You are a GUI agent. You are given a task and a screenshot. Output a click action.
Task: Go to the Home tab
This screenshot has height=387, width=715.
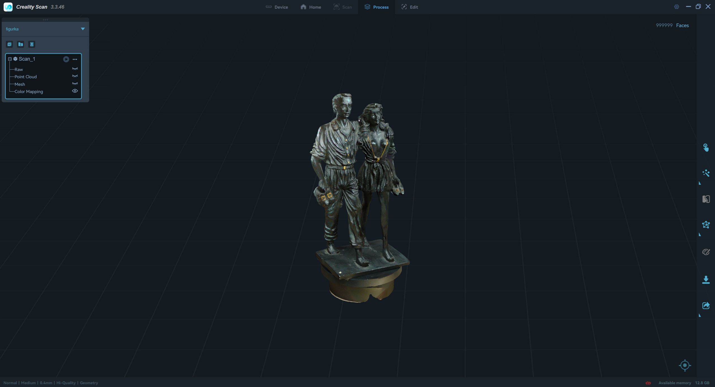pos(311,7)
